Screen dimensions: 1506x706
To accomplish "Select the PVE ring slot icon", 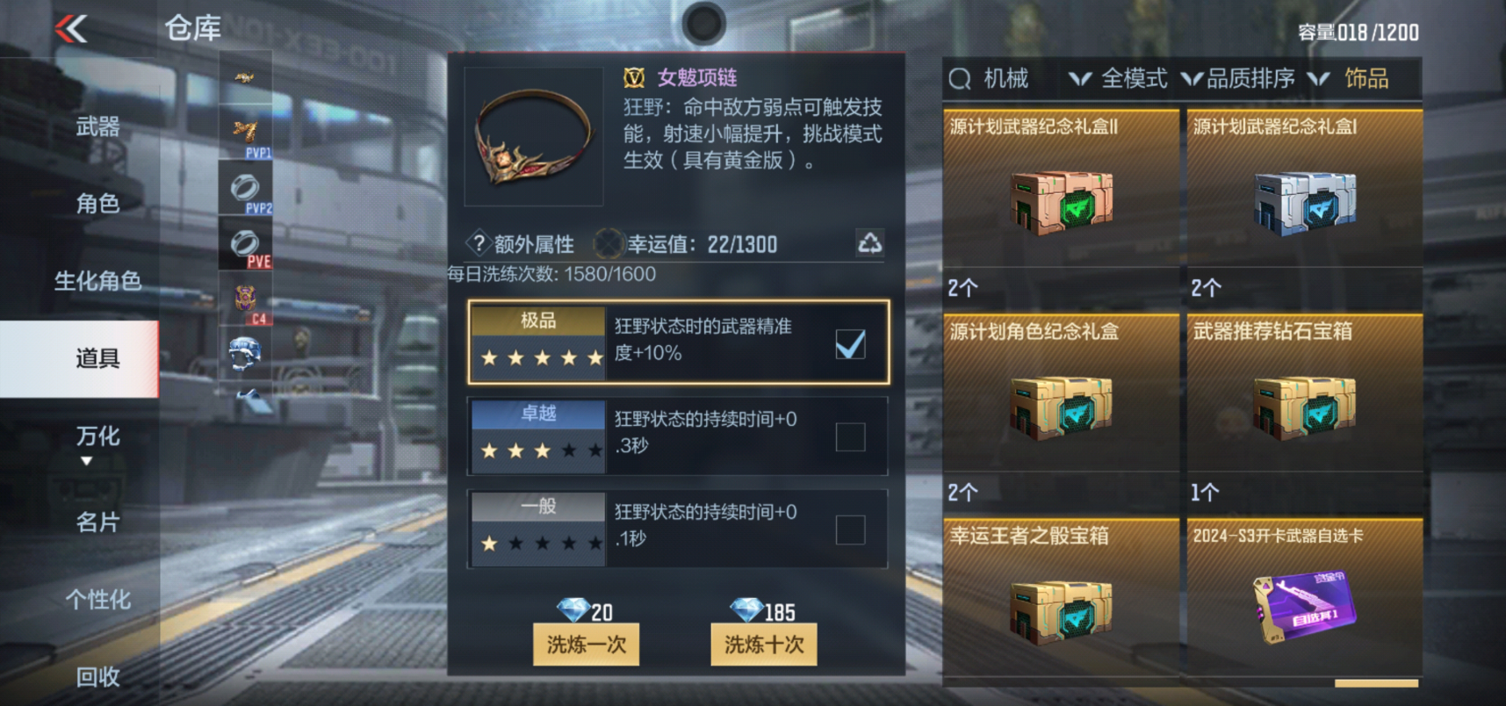I will (x=245, y=243).
